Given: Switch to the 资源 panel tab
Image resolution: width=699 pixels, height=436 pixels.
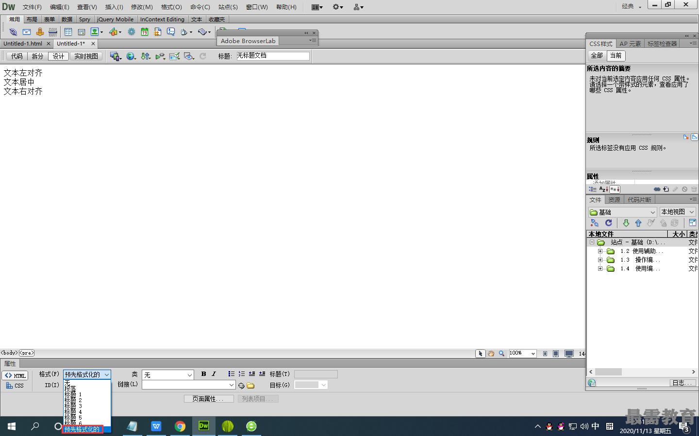Looking at the screenshot, I should (x=614, y=200).
